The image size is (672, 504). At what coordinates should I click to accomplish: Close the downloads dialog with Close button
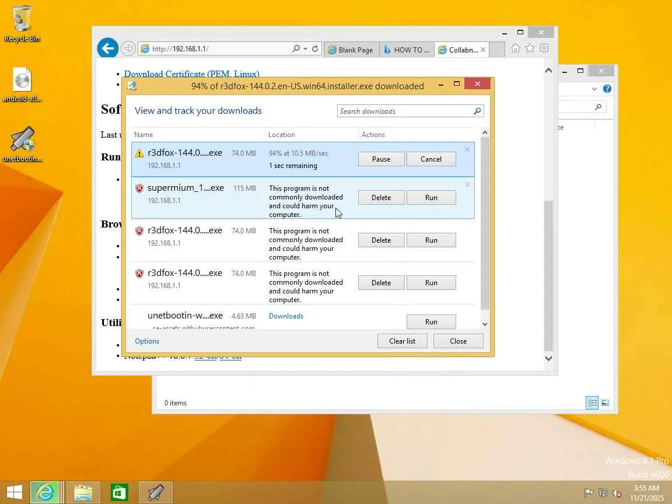458,341
